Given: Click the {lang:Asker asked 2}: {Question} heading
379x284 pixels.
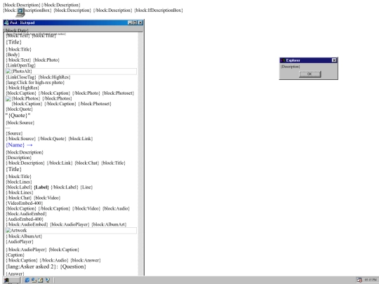Looking at the screenshot, I should point(46,266).
